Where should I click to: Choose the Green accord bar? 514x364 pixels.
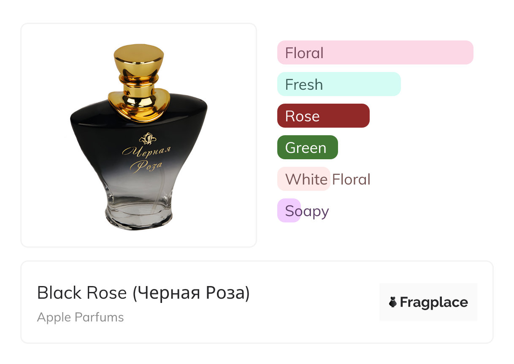coord(307,147)
